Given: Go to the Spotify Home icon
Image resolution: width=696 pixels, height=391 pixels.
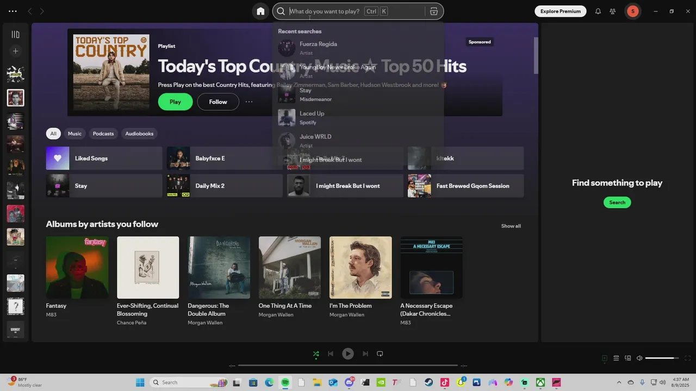Looking at the screenshot, I should pyautogui.click(x=260, y=11).
